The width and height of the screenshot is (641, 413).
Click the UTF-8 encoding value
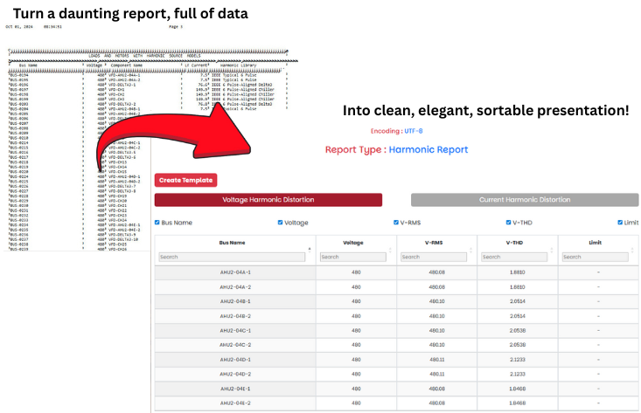tap(414, 131)
